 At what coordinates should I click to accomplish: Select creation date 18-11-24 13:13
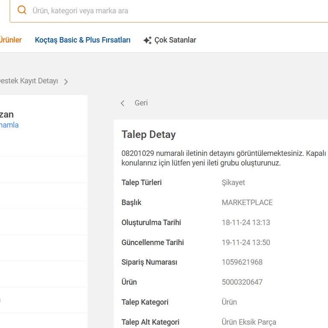tap(246, 223)
